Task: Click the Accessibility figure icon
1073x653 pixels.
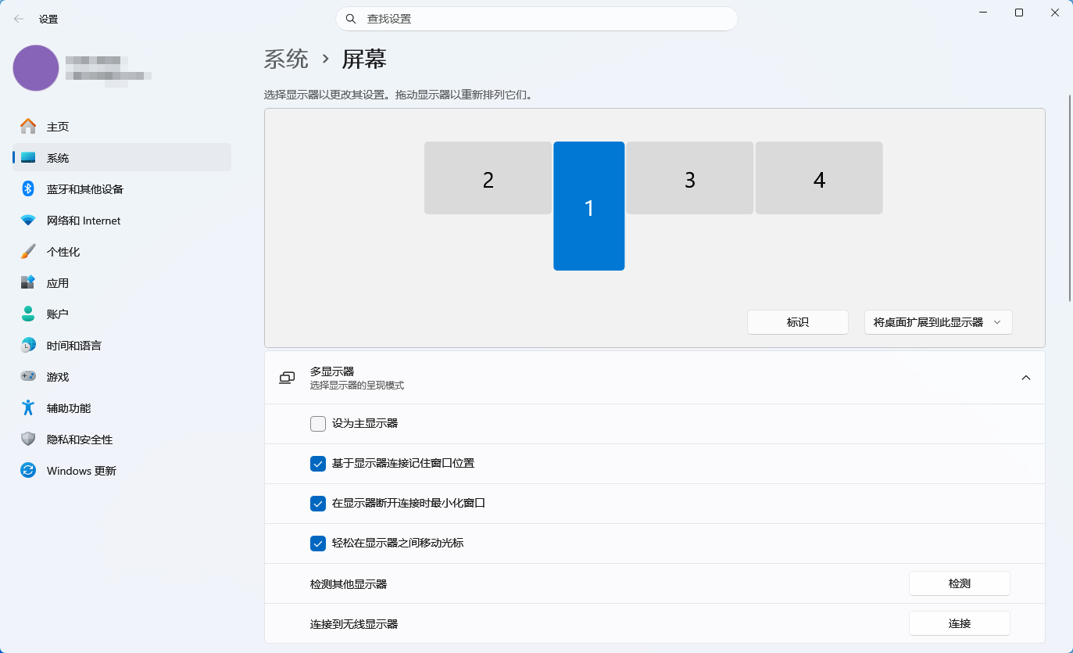Action: tap(28, 407)
